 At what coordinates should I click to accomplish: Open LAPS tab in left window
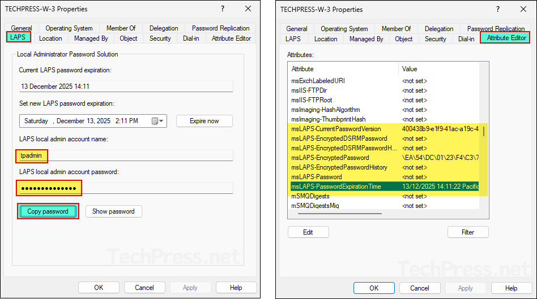(x=18, y=37)
